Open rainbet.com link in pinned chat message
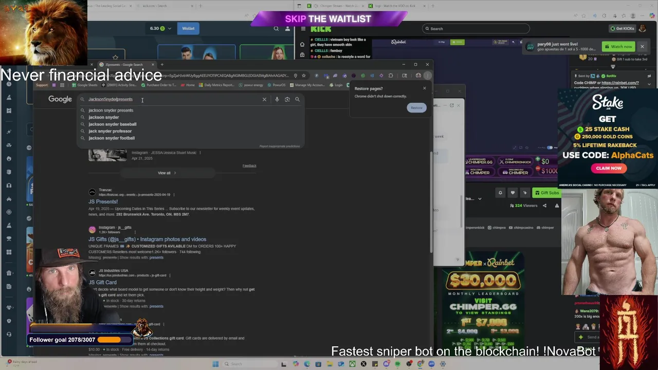 [x=620, y=83]
